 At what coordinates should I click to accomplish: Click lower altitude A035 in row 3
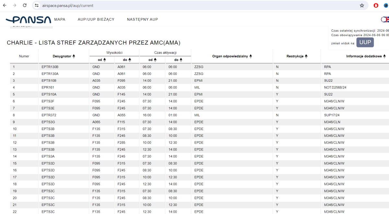(x=97, y=80)
